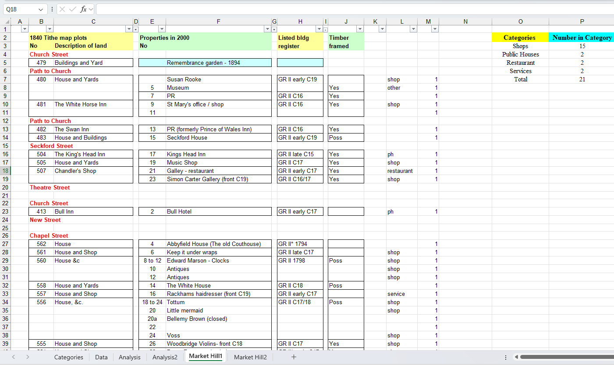Select row header 18
Image resolution: width=614 pixels, height=365 pixels.
pos(6,171)
